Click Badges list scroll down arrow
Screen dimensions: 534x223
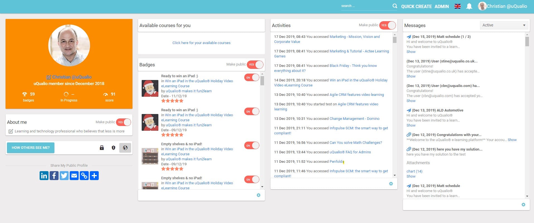tap(262, 187)
